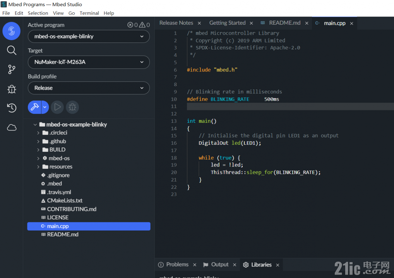394x278 pixels.
Task: Switch to the Getting Started tab
Action: pyautogui.click(x=228, y=23)
